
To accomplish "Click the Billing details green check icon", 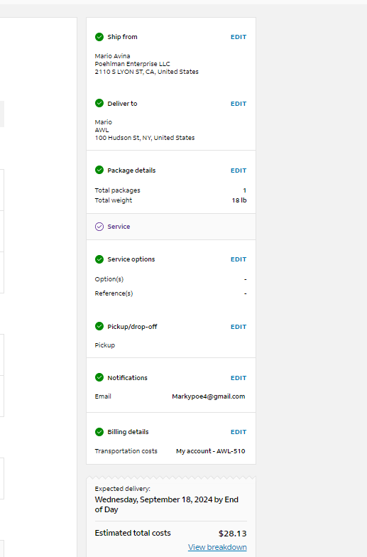I will coord(99,432).
